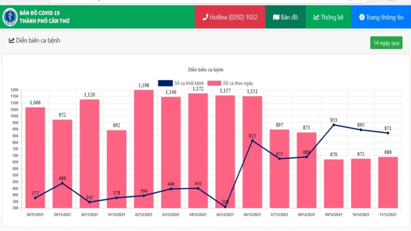Screen dimensions: 411x231
Task: Click the map icon beside Bản đồ
Action: (276, 17)
